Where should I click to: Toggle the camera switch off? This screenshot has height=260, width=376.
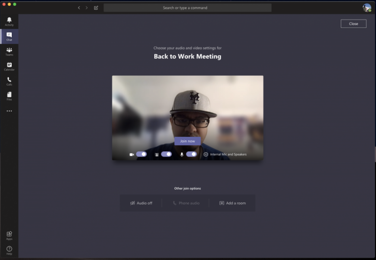pos(141,154)
